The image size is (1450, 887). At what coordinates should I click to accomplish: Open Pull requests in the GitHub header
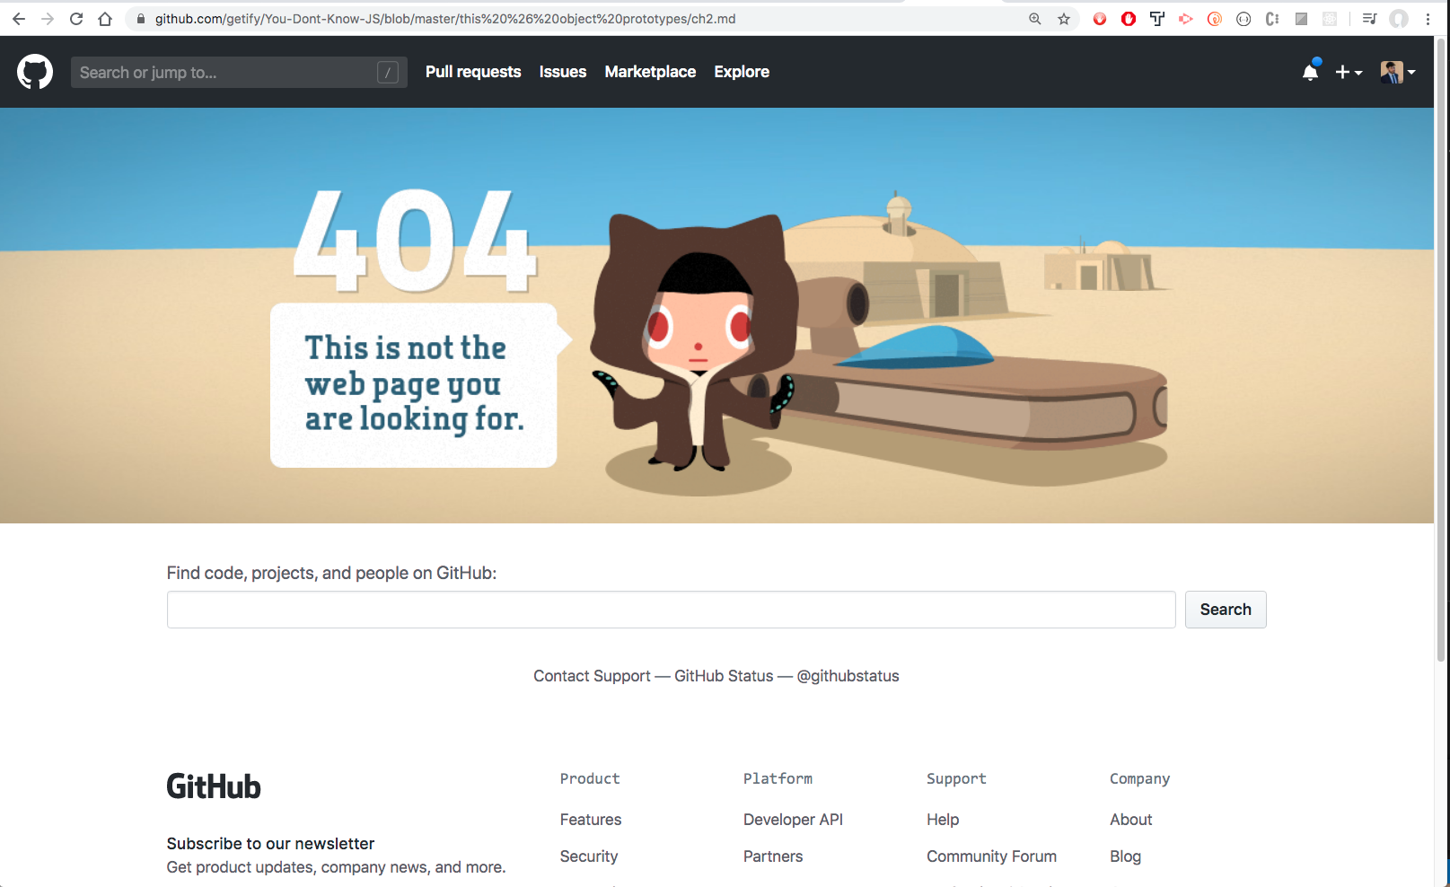point(473,72)
